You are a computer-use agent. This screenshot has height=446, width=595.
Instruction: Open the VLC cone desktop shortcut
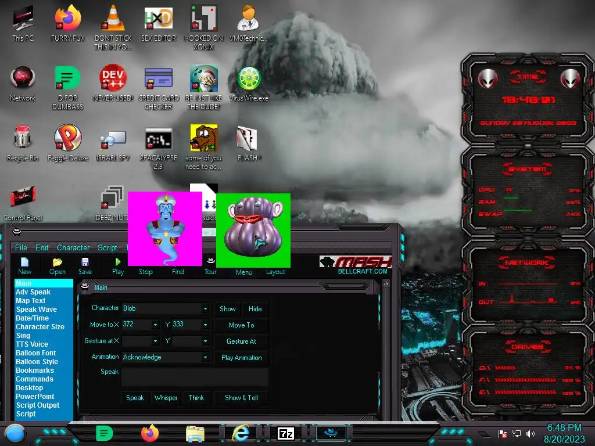[x=113, y=27]
